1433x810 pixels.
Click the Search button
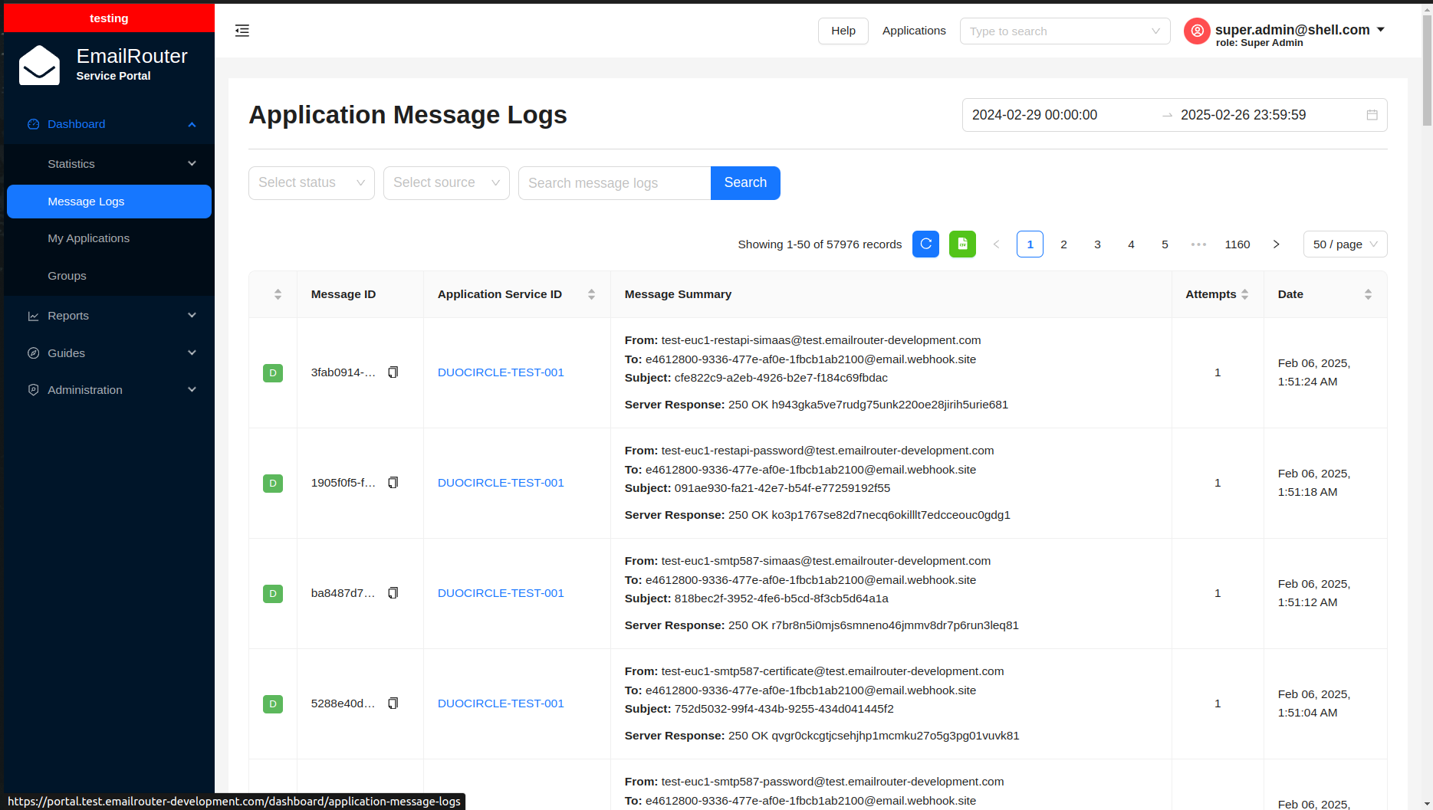click(744, 182)
